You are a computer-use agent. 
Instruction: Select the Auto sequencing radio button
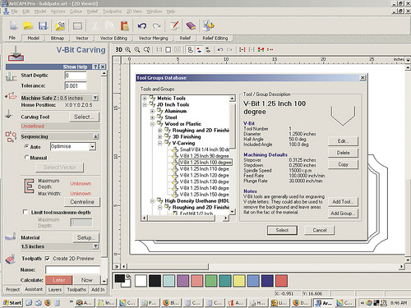tap(26, 146)
